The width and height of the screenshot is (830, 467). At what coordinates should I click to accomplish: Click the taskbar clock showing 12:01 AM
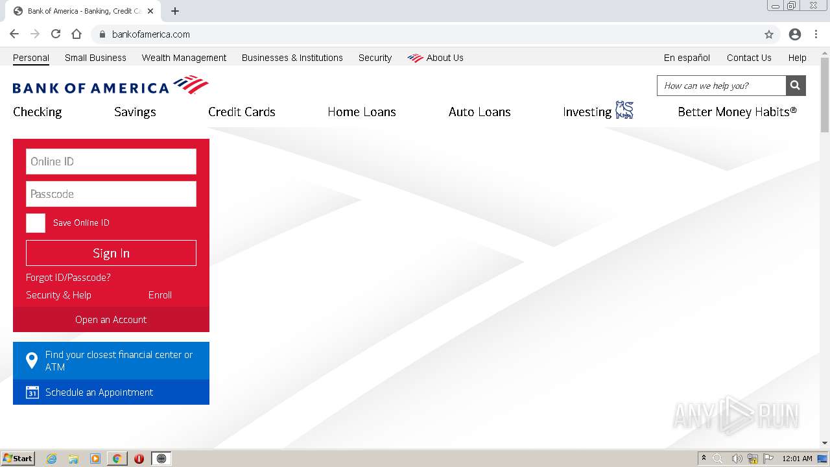tap(797, 459)
